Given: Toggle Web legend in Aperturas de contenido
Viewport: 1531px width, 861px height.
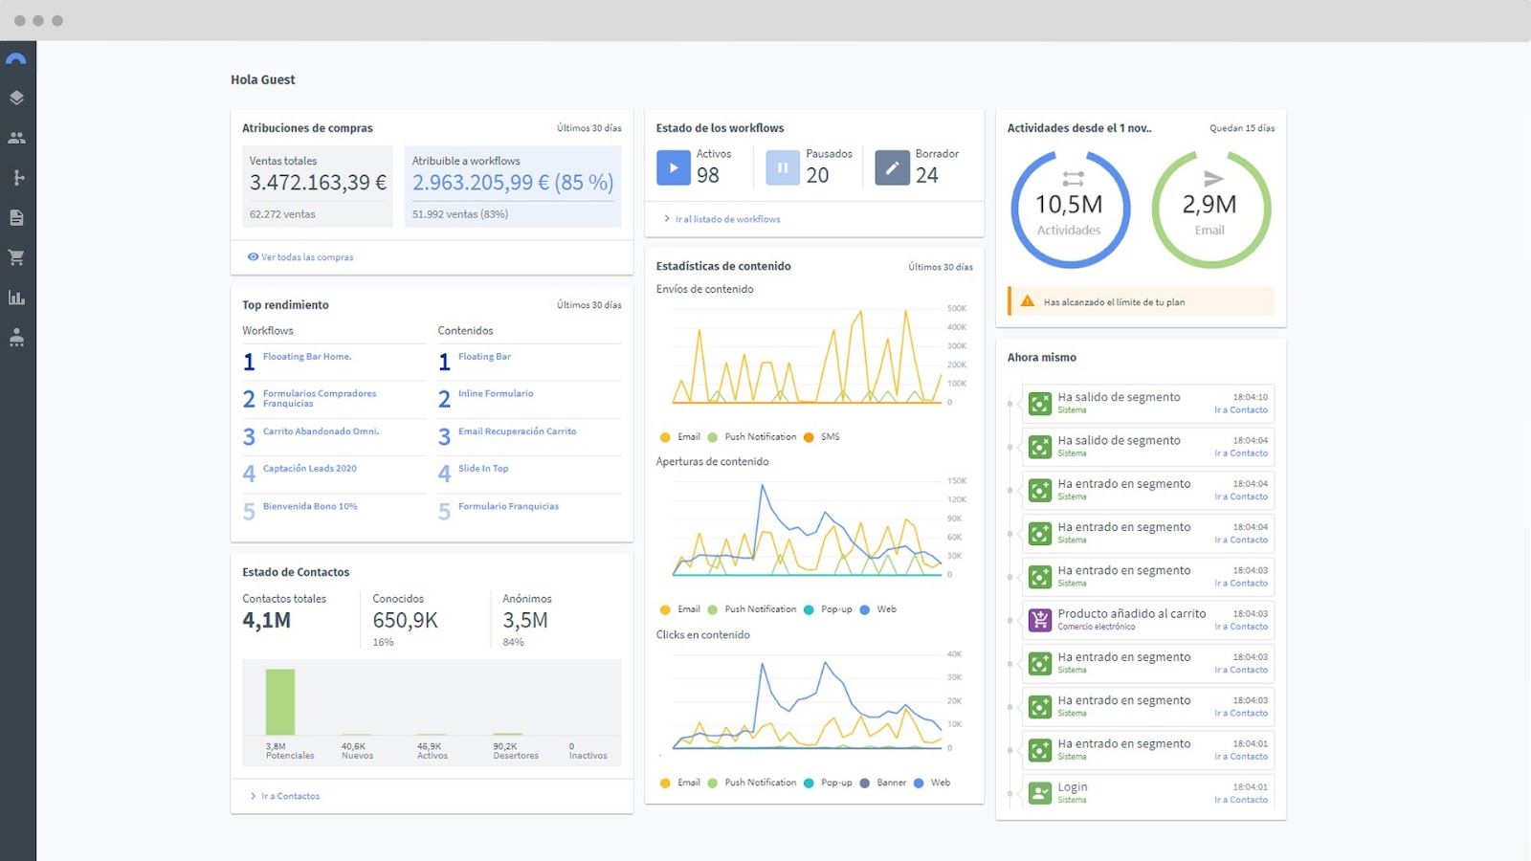Looking at the screenshot, I should pyautogui.click(x=877, y=609).
